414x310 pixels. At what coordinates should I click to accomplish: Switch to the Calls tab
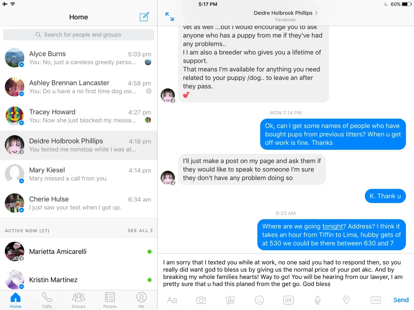pyautogui.click(x=47, y=300)
